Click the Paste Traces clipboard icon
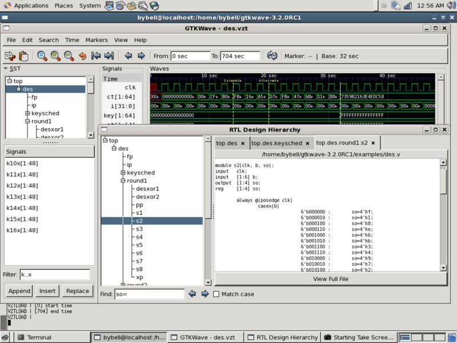457x343 pixels. [x=23, y=55]
